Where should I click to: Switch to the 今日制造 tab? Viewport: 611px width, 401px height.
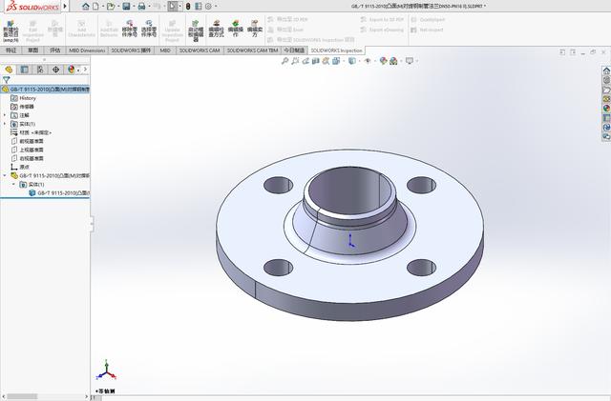click(x=294, y=50)
